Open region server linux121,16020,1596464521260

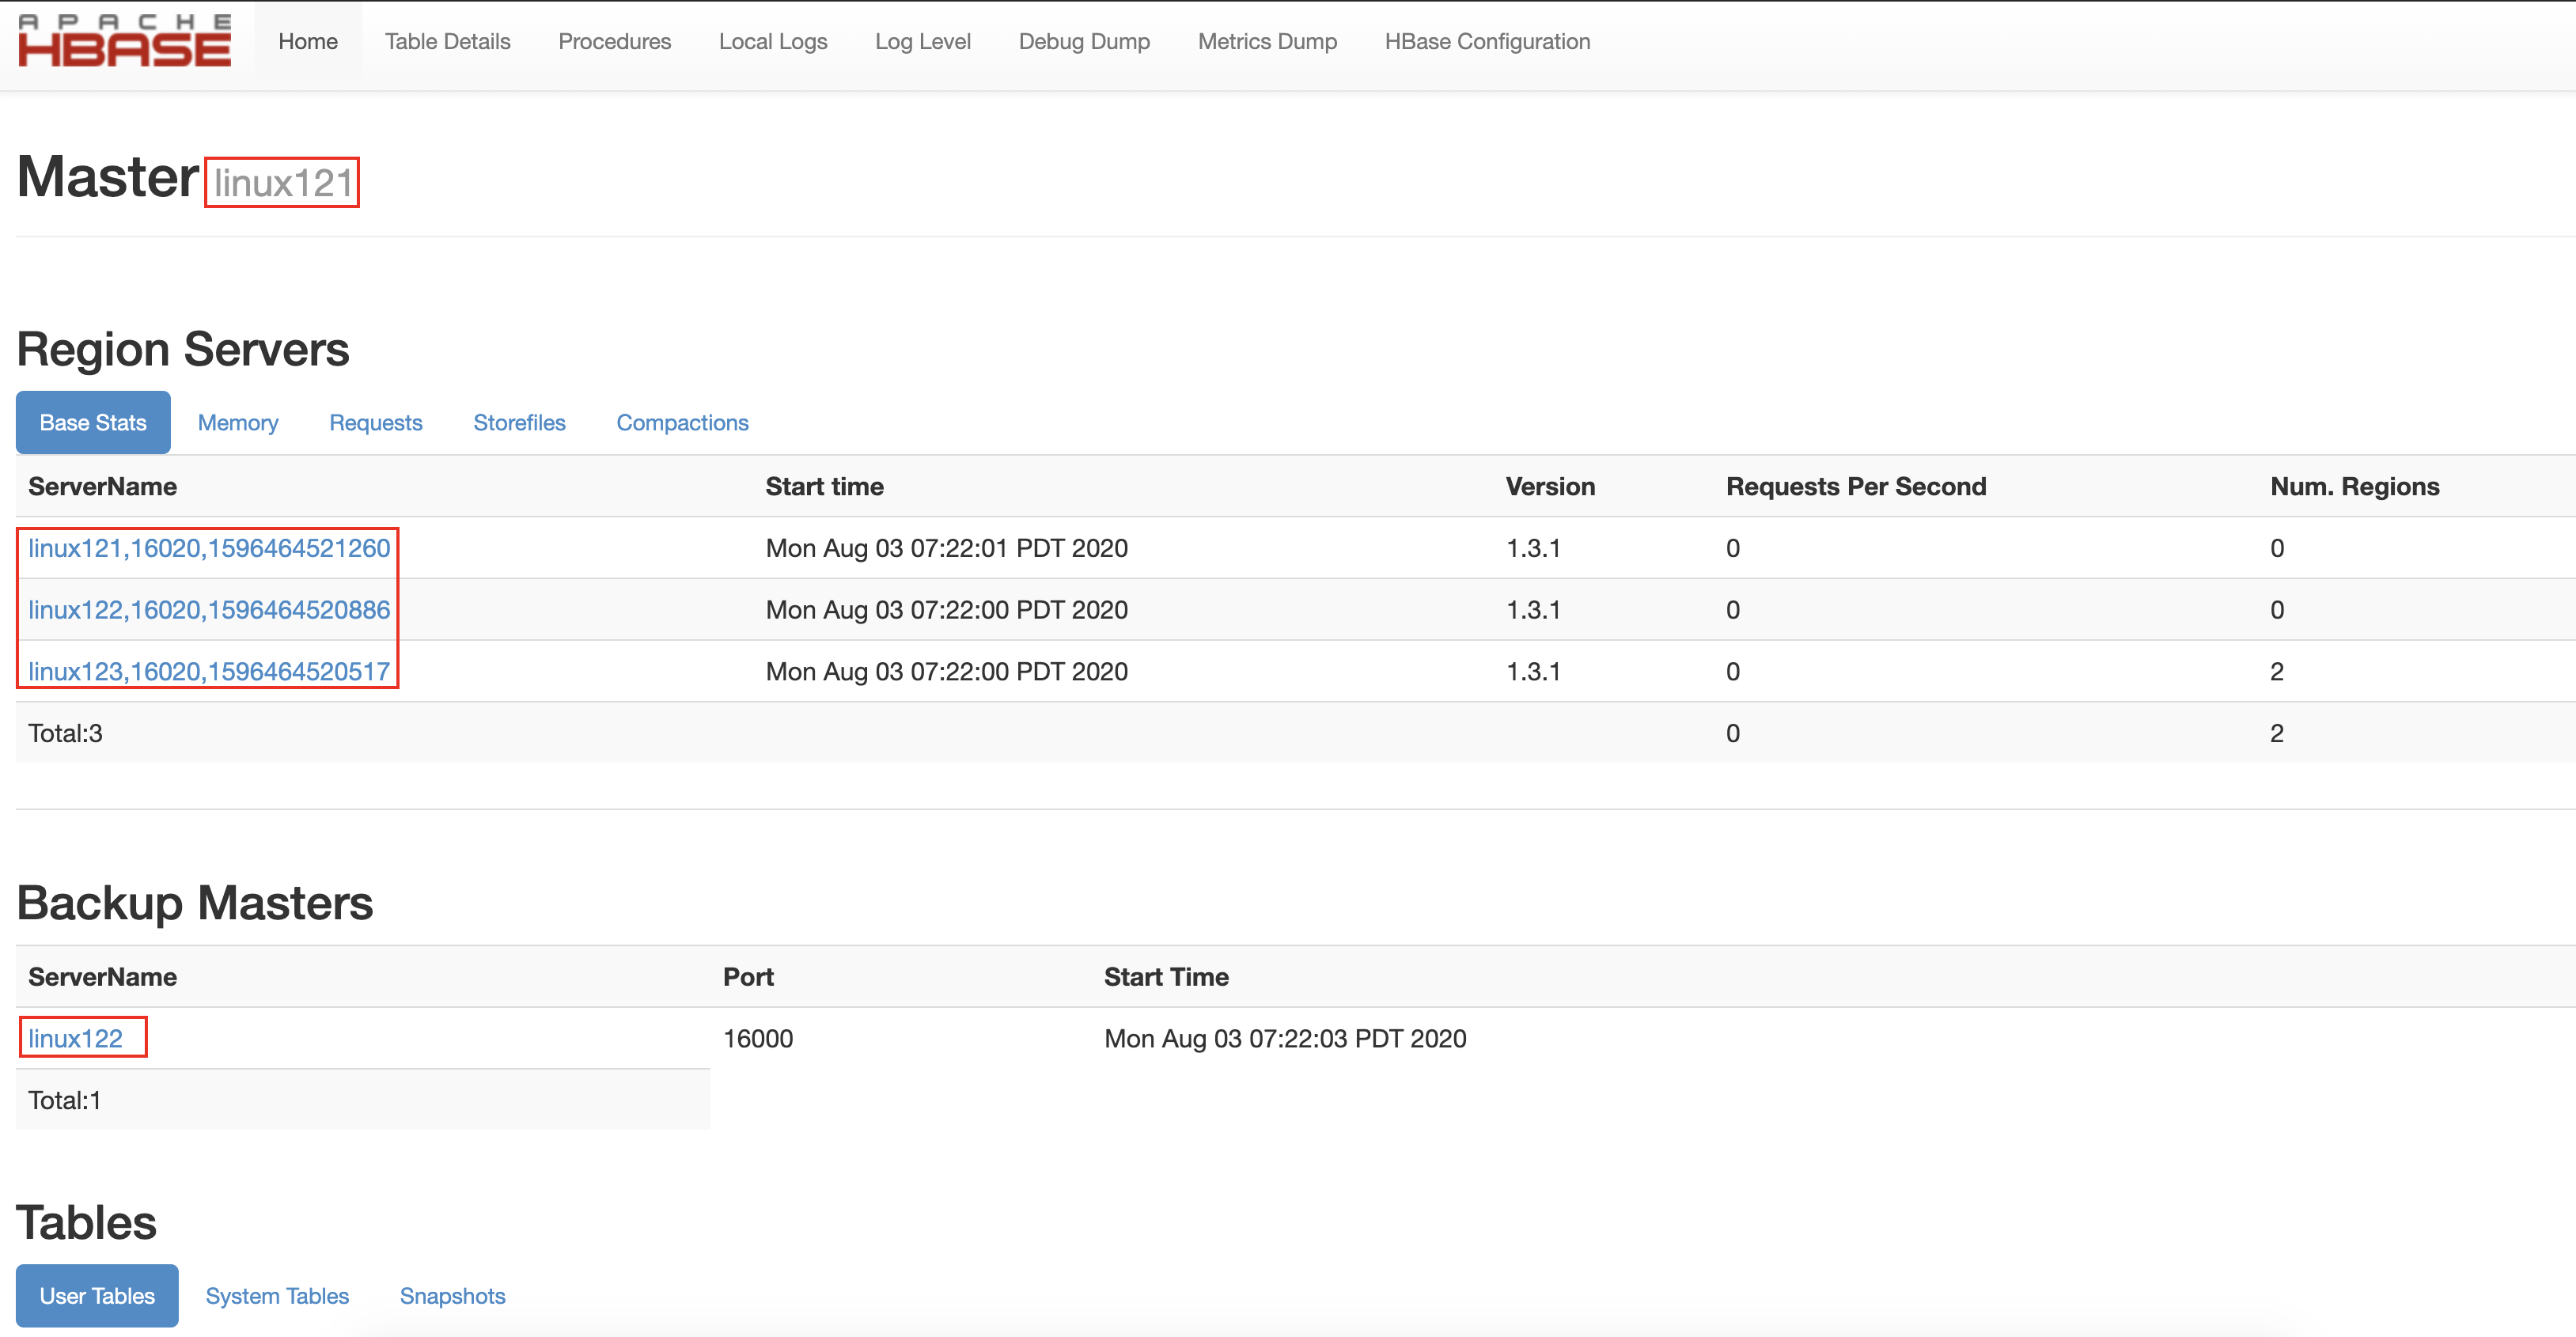pyautogui.click(x=209, y=548)
